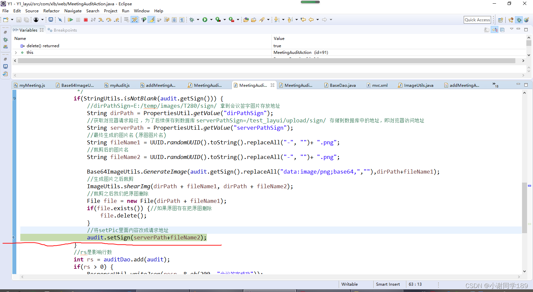Click the Smart Insert status field
This screenshot has height=292, width=533.
(388, 284)
